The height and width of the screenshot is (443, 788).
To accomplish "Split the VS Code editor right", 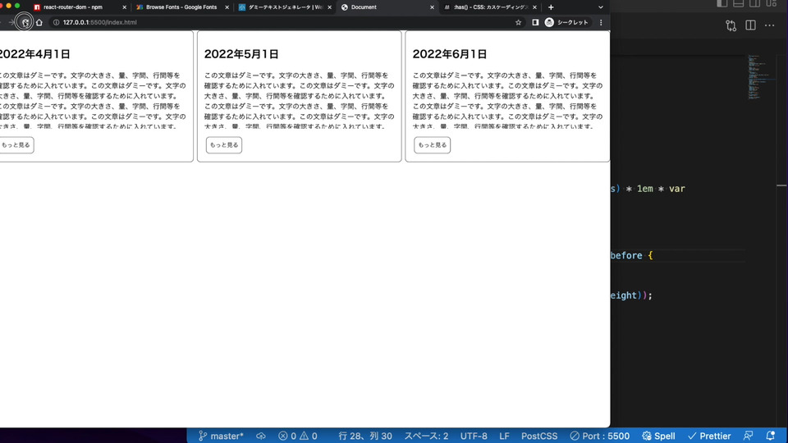I will click(x=750, y=25).
